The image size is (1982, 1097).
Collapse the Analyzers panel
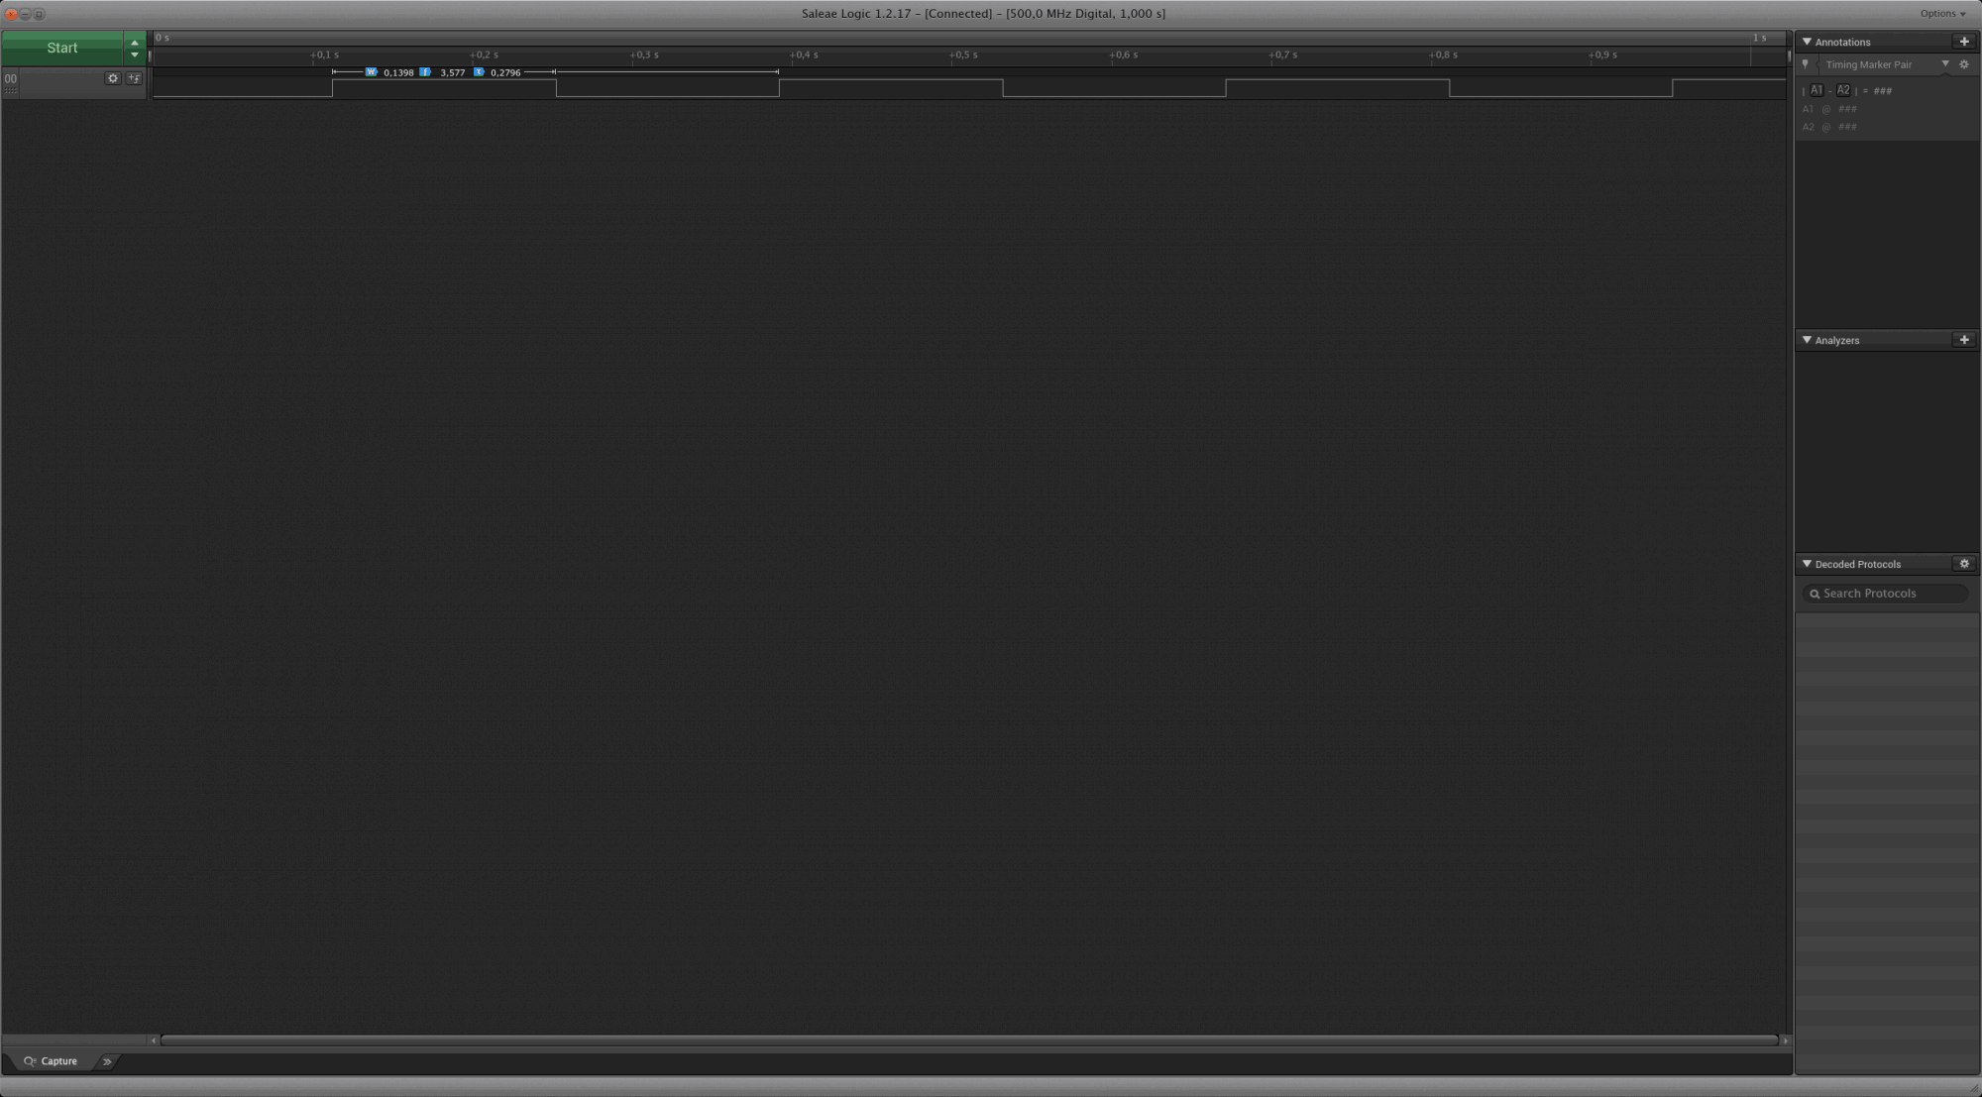(1807, 340)
